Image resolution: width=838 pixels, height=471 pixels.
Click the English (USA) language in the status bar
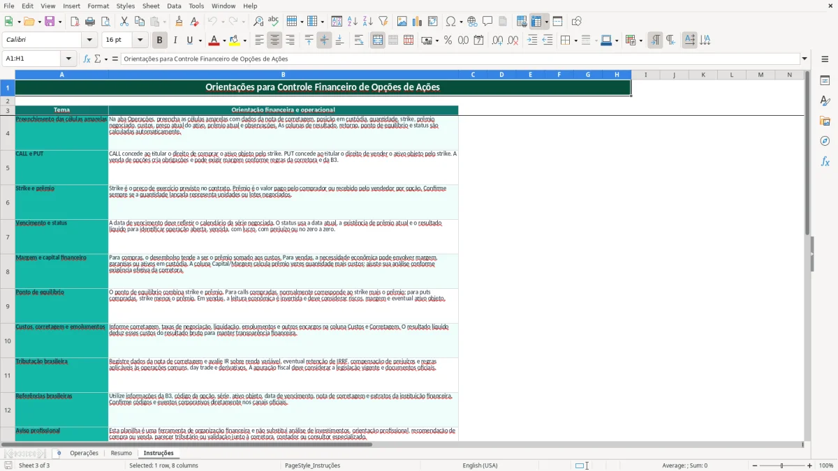480,465
